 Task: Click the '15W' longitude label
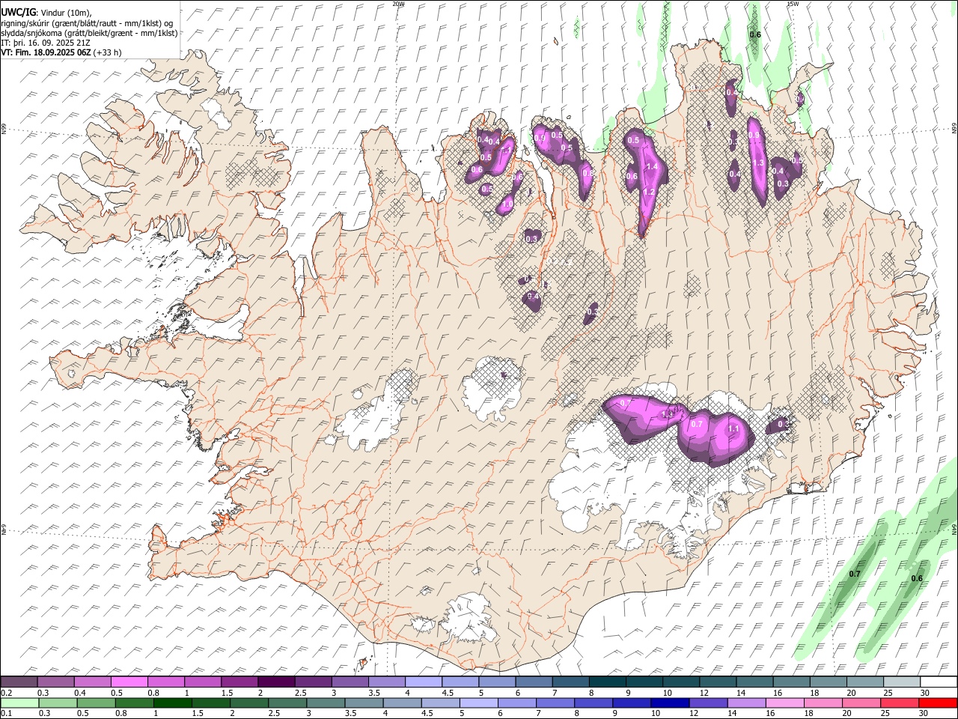(793, 4)
